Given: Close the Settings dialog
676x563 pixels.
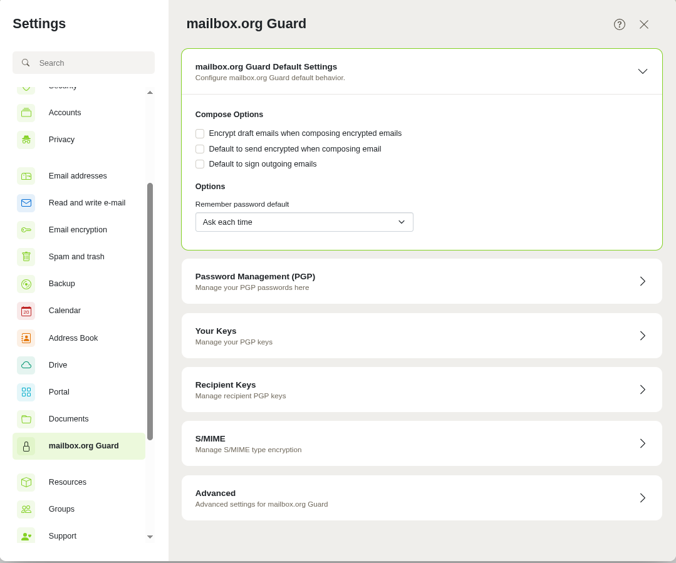Looking at the screenshot, I should point(644,24).
